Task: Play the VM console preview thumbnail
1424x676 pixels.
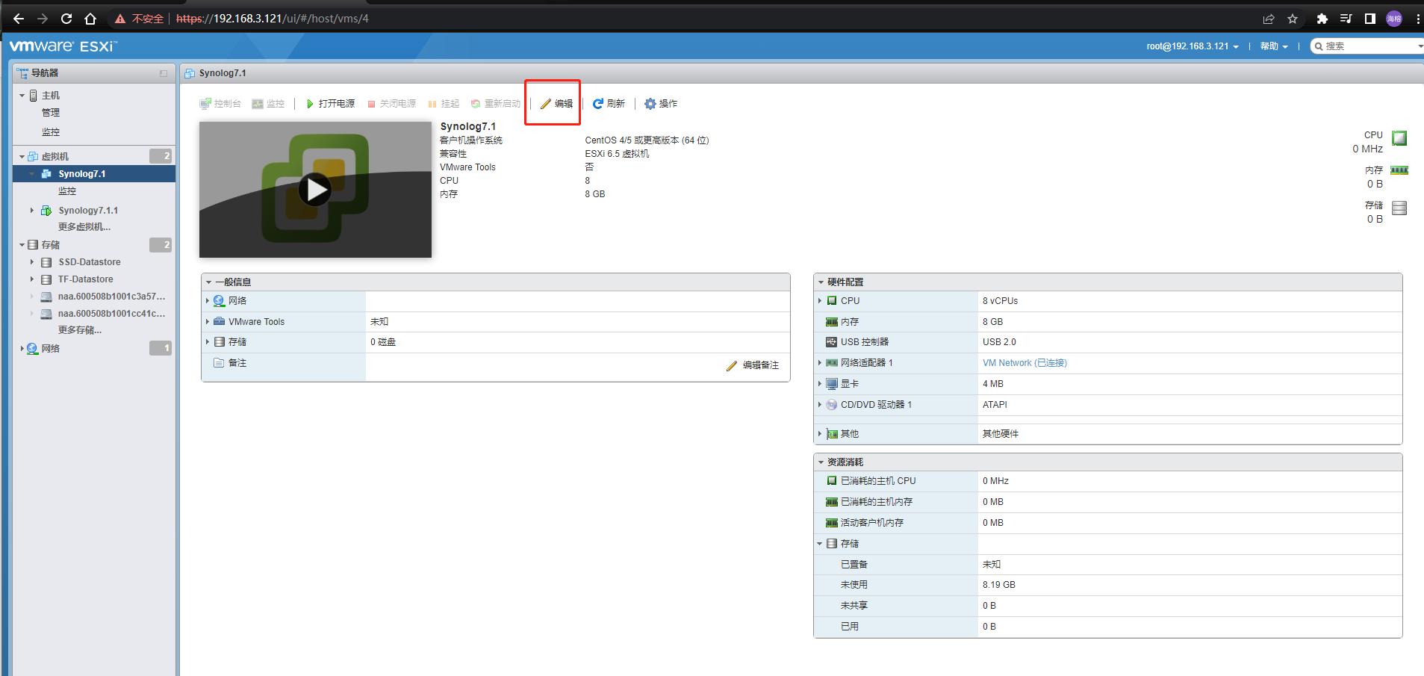Action: coord(315,190)
